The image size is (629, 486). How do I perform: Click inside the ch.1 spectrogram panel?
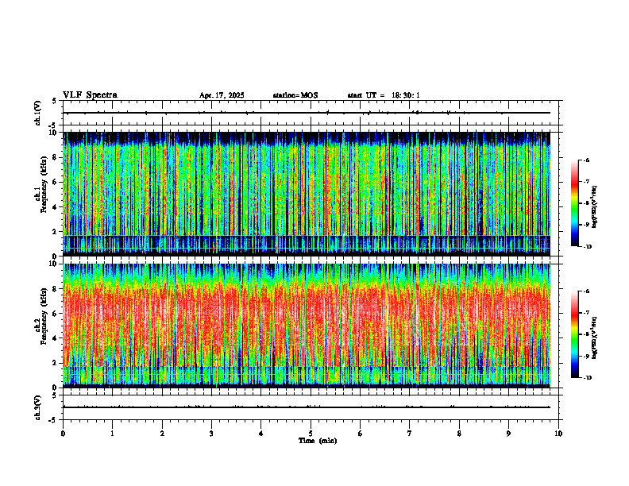[x=307, y=194]
